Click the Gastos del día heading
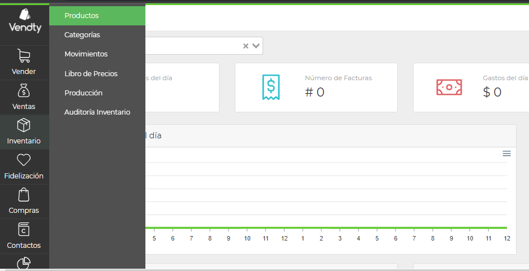529x271 pixels. click(x=505, y=78)
